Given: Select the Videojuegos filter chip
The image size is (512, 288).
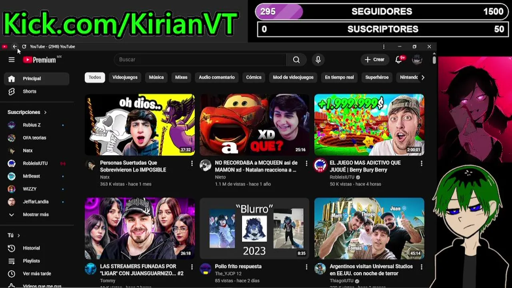Looking at the screenshot, I should pos(125,77).
